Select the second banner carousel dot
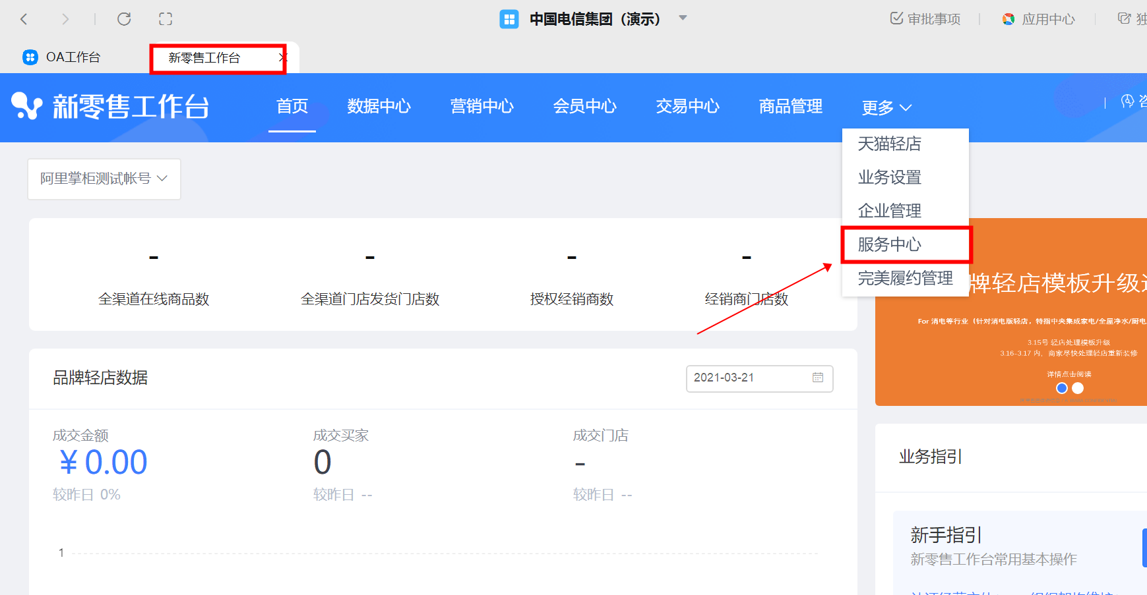 [1078, 388]
